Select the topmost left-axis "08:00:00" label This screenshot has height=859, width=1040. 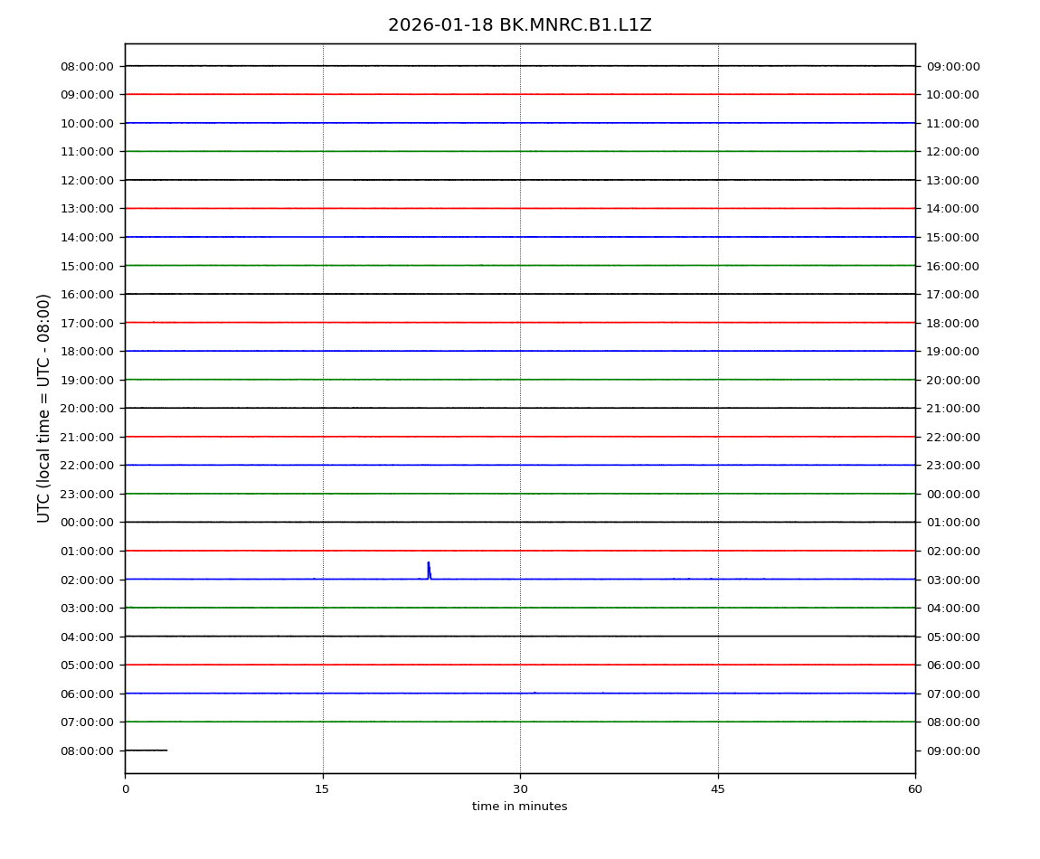point(87,66)
